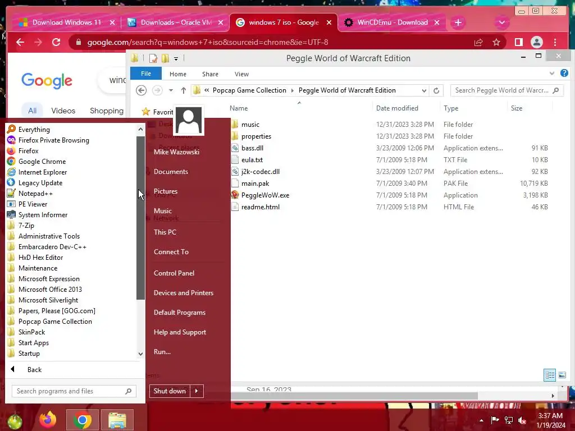This screenshot has height=431, width=575.
Task: Click Back in the Start menu
Action: pyautogui.click(x=34, y=369)
